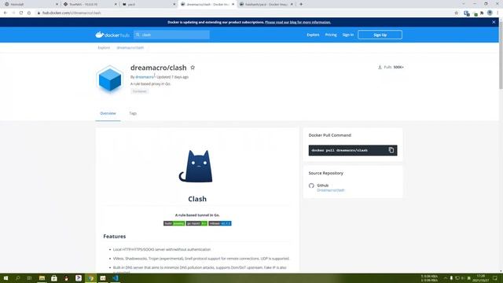The height and width of the screenshot is (283, 503).
Task: Click the go report badge
Action: (196, 223)
